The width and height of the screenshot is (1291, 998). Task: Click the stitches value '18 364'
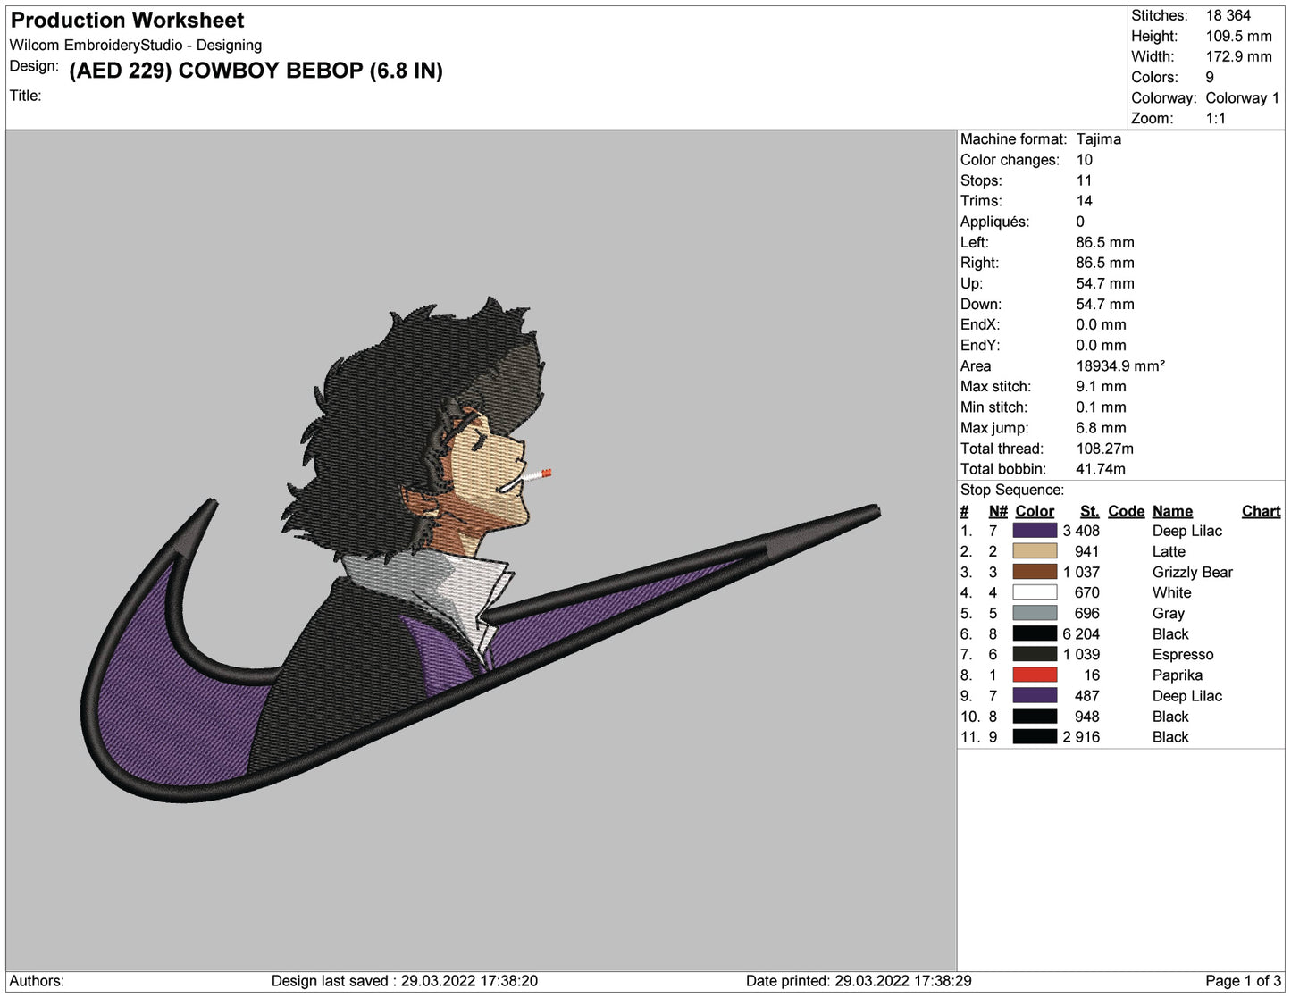click(x=1228, y=15)
